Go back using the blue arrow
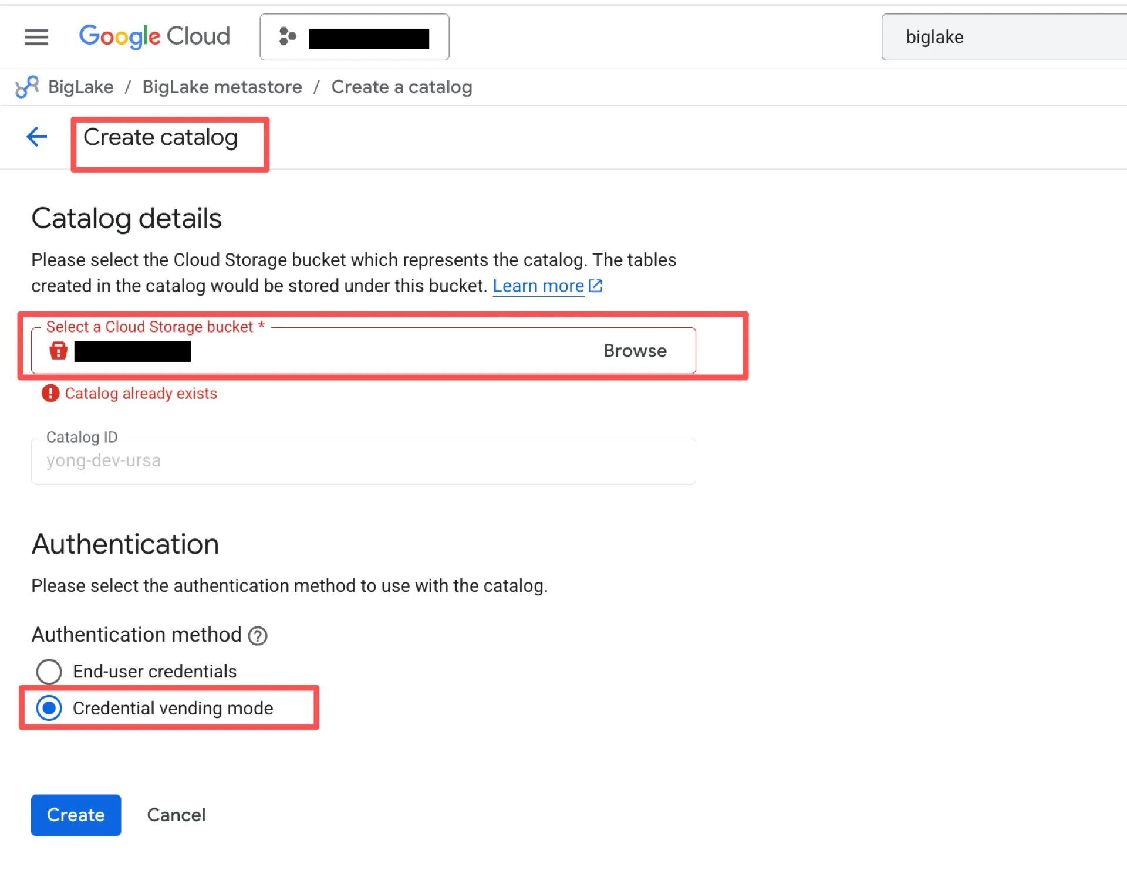The width and height of the screenshot is (1127, 891). pos(37,137)
